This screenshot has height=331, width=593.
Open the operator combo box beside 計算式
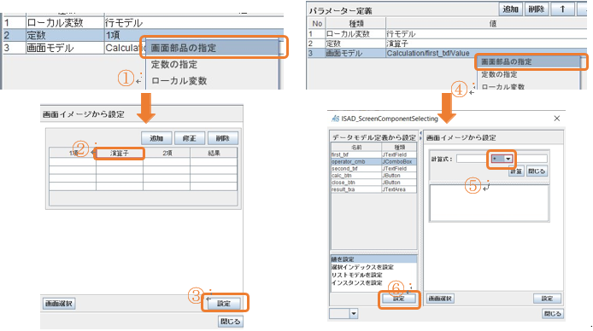tap(508, 159)
